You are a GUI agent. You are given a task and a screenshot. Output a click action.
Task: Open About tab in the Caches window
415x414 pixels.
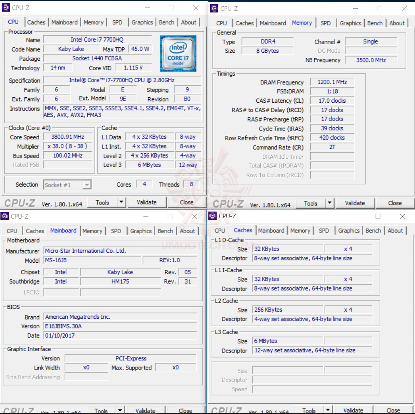[x=395, y=231]
